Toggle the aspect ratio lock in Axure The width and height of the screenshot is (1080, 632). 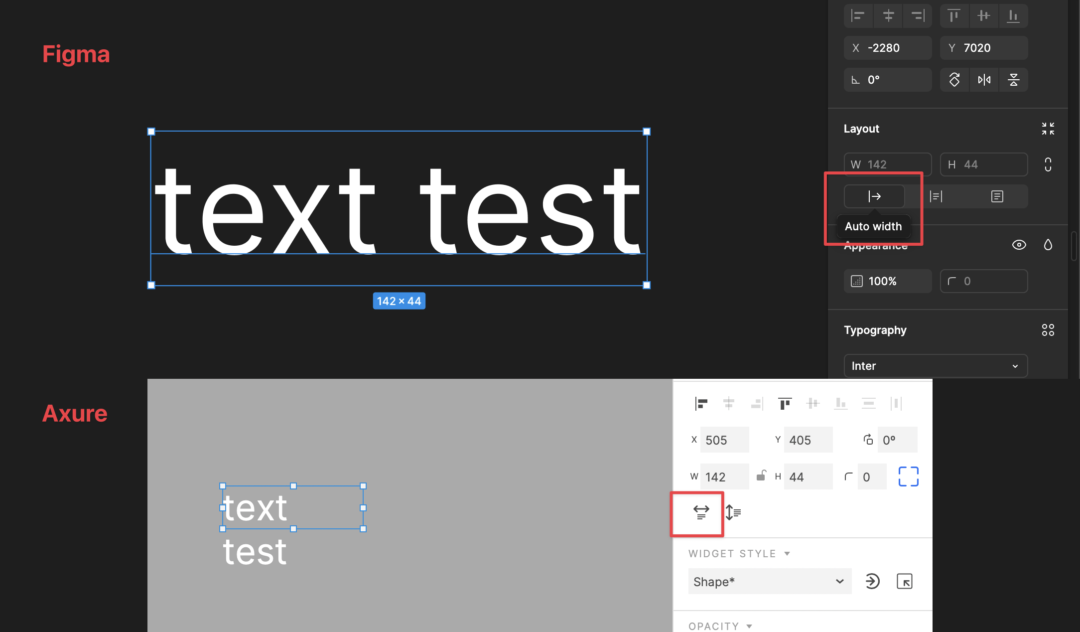tap(761, 476)
